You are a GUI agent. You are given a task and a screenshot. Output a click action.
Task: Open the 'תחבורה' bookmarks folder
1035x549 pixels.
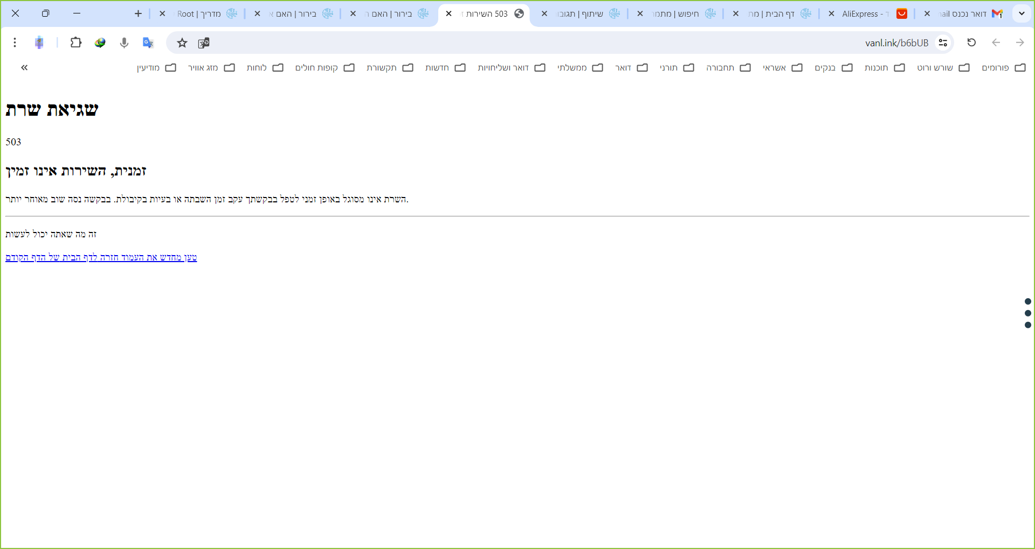pos(728,68)
